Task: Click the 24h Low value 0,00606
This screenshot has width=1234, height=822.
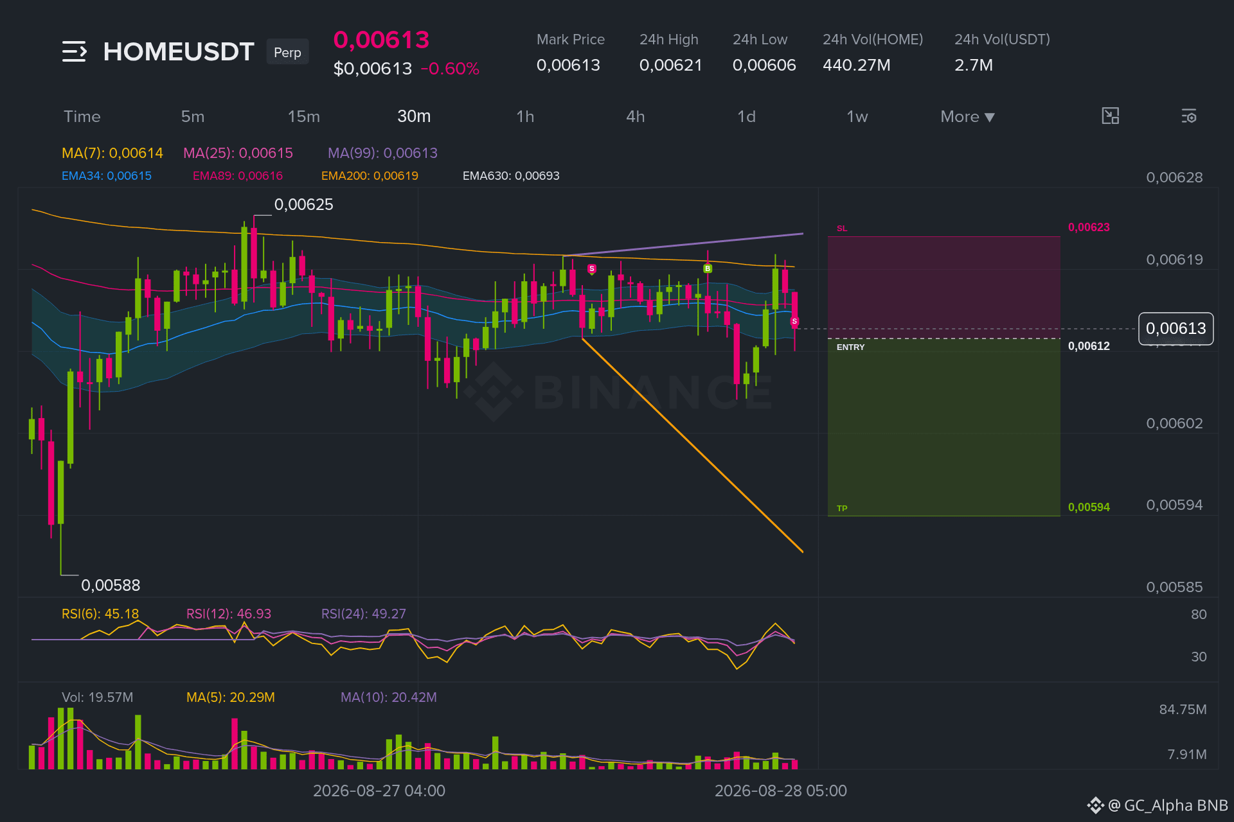Action: click(764, 65)
